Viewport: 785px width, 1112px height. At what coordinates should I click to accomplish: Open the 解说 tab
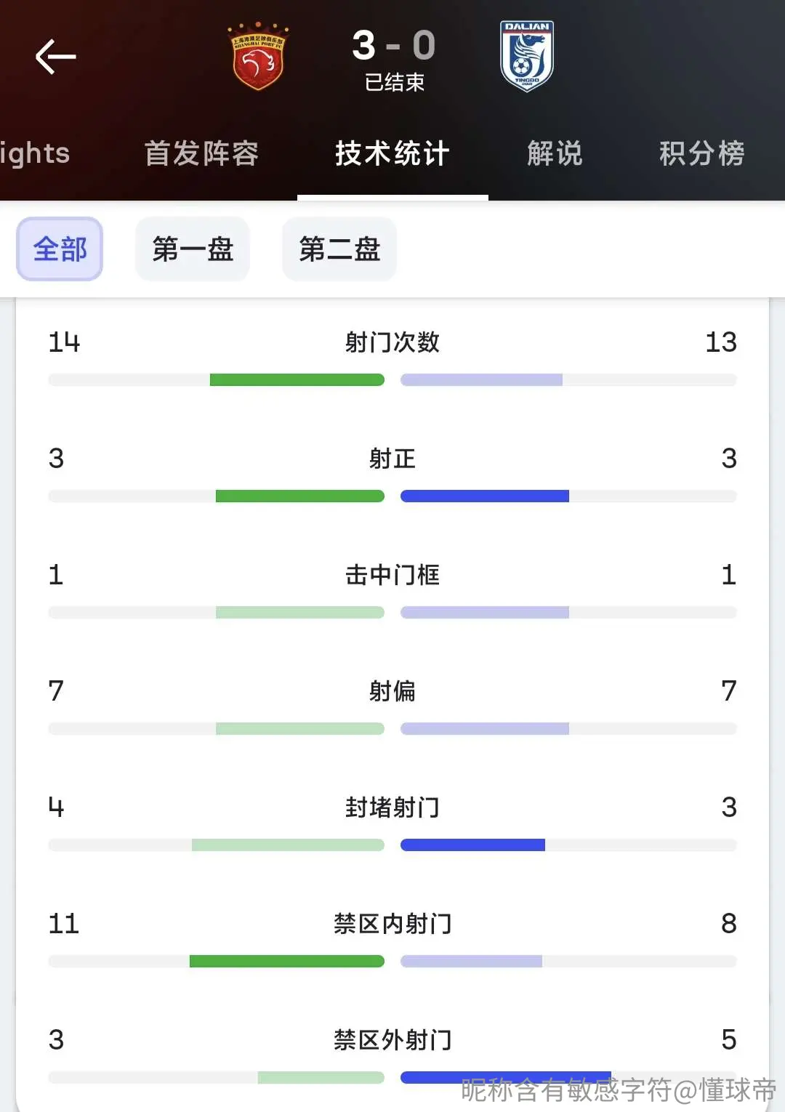[555, 153]
